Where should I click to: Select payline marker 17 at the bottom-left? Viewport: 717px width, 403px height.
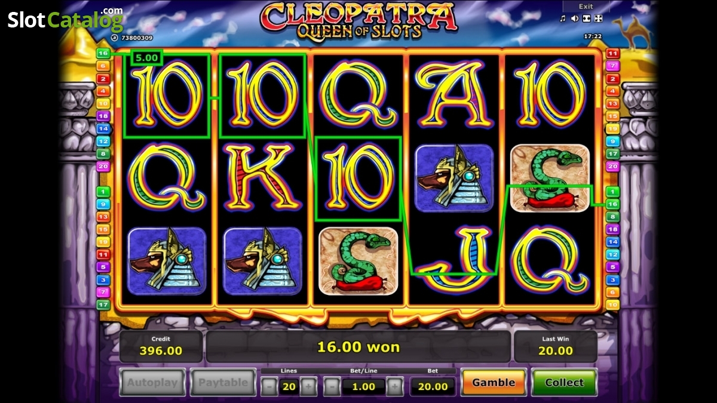point(103,304)
